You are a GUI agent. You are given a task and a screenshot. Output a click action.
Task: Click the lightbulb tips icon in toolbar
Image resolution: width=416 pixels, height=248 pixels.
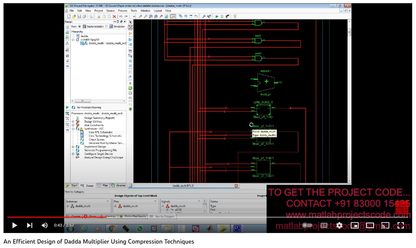235,16
